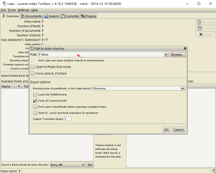
Task: Check Force unlock, if locked
Action: (x=33, y=74)
